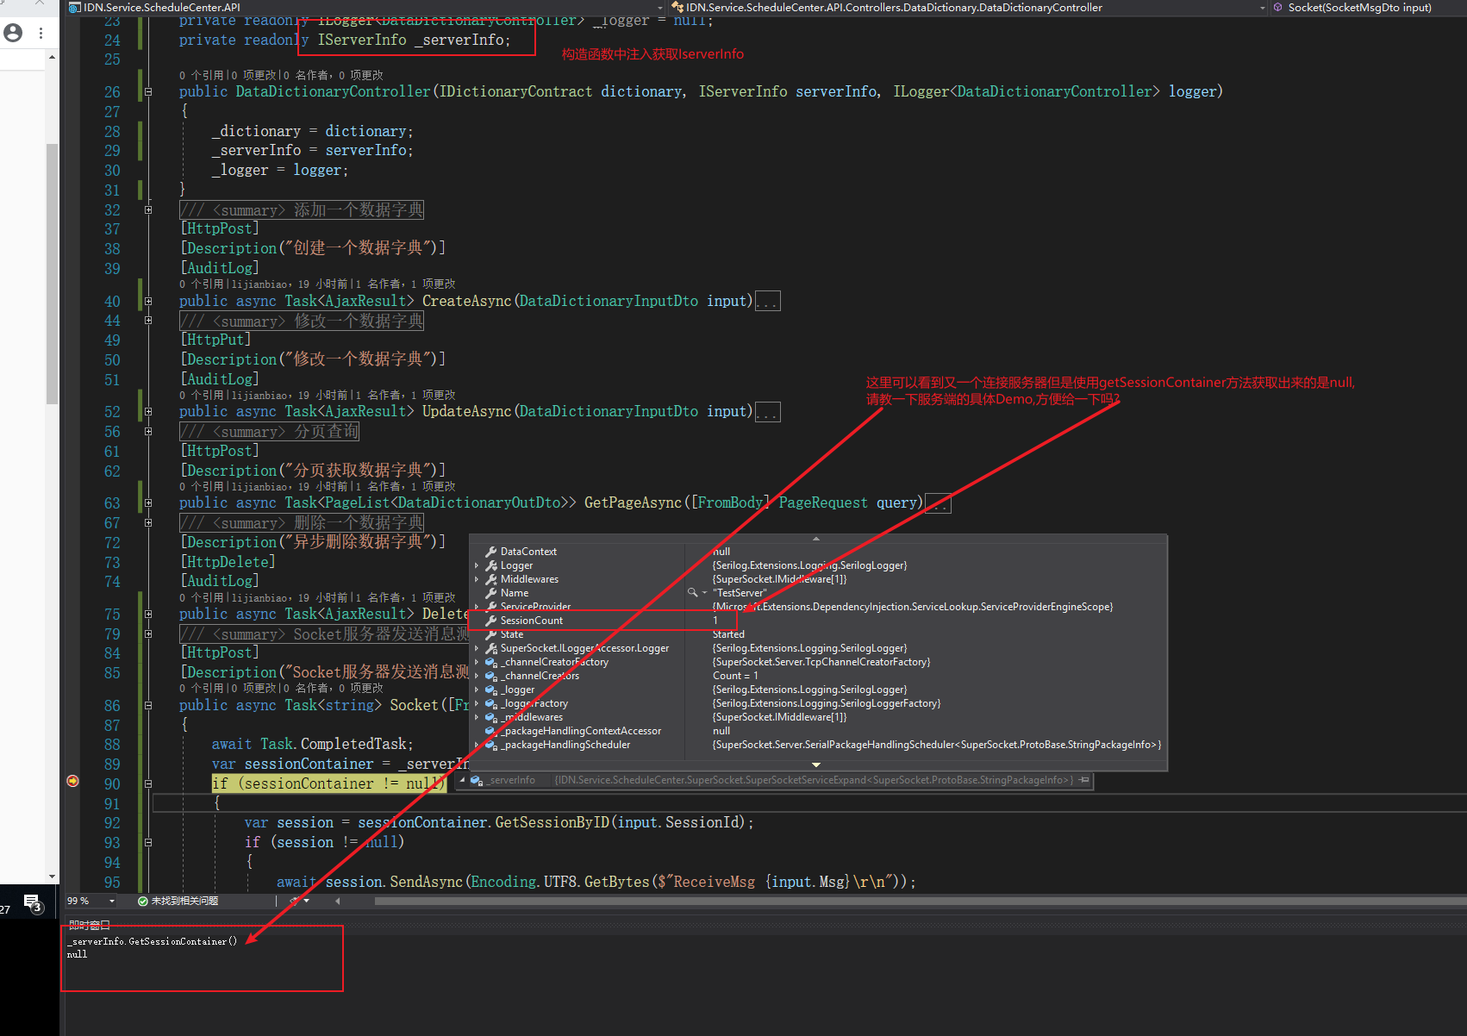Click the up scroll arrow at DataTip top
1467x1036 pixels.
coord(815,537)
